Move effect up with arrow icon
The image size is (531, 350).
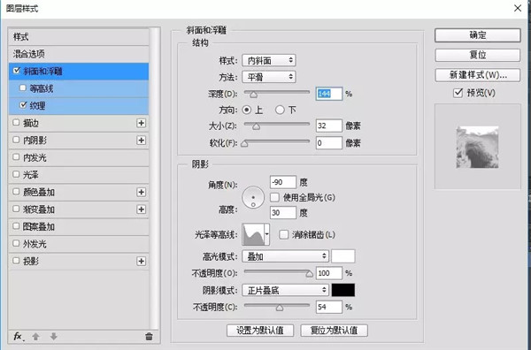tap(35, 337)
